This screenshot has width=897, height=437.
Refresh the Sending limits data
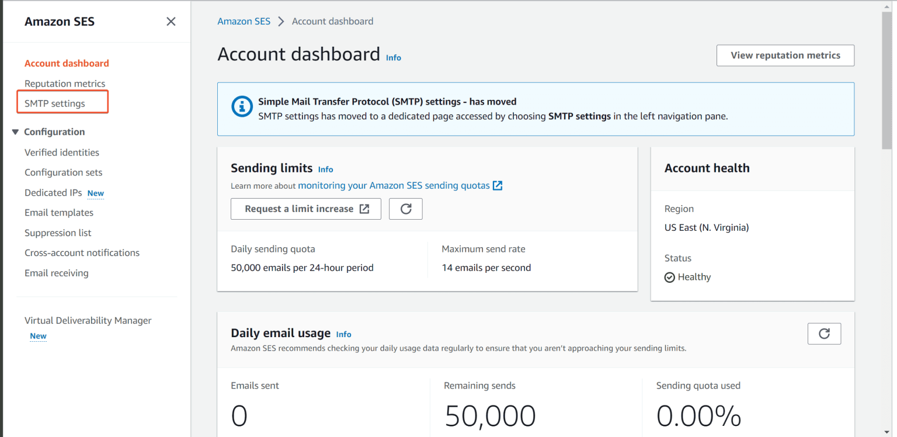click(405, 209)
